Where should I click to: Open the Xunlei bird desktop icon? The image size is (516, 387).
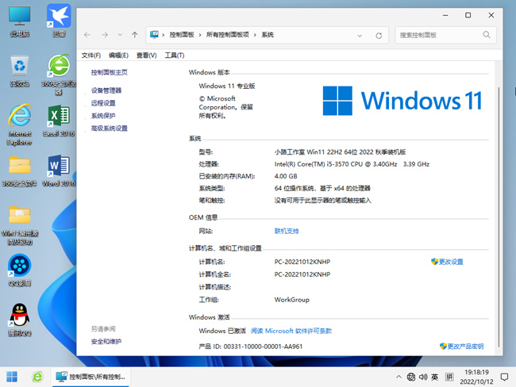click(x=59, y=21)
